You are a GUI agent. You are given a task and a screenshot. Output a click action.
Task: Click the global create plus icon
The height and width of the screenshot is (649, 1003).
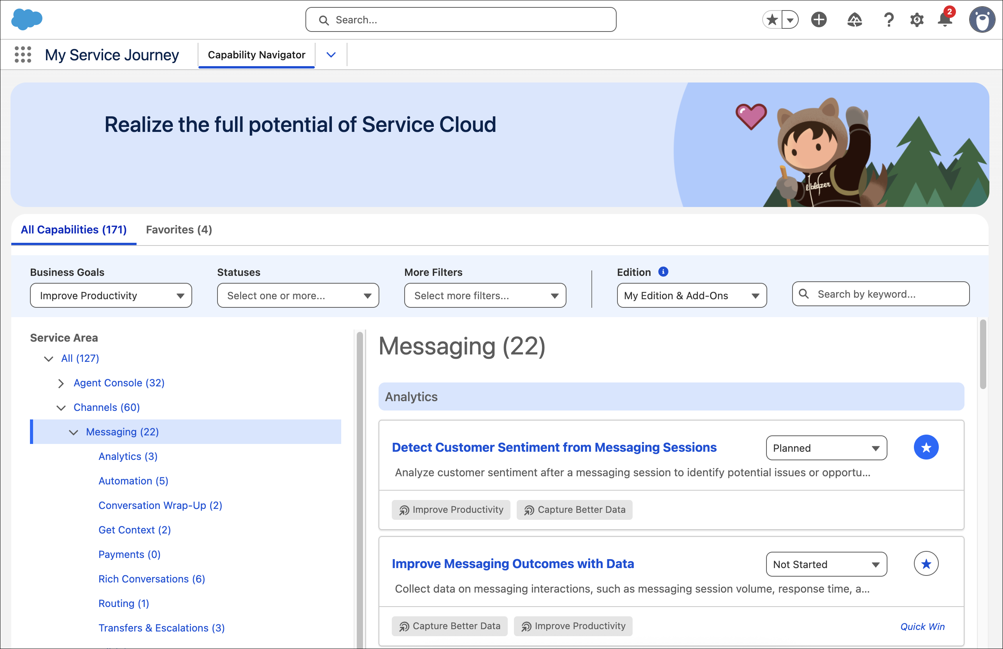(819, 20)
